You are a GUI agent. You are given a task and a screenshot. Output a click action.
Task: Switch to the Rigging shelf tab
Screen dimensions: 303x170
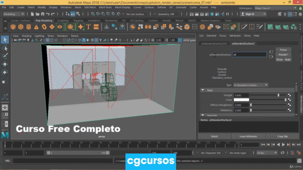[78, 20]
